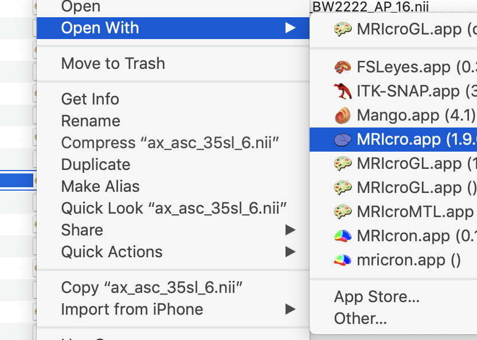Compress "ax_asc_35sl_6.nii"
477x340 pixels.
coord(170,143)
